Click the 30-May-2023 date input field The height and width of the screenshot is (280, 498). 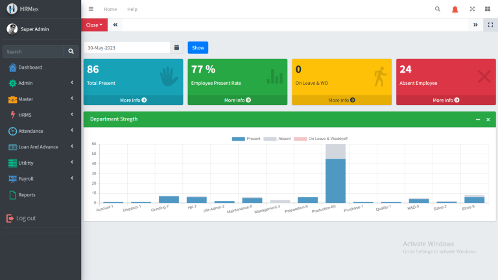click(127, 47)
